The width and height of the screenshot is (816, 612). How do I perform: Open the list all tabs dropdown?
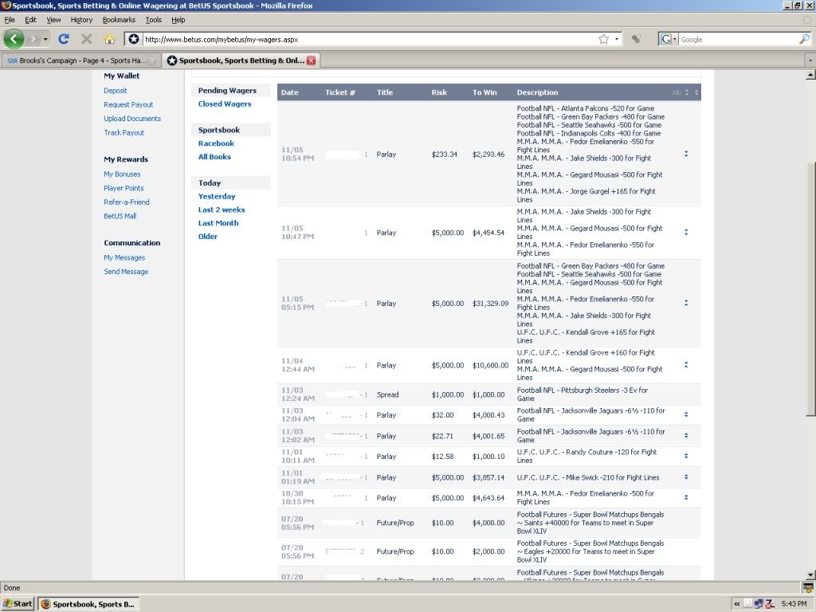[810, 61]
